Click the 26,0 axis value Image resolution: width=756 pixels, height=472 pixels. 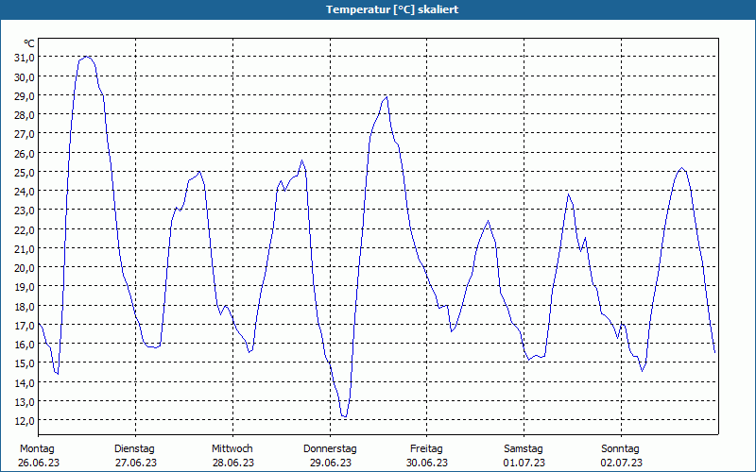pyautogui.click(x=25, y=153)
